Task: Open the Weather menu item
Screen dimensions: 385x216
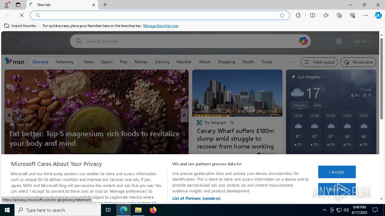Action: coord(184,62)
